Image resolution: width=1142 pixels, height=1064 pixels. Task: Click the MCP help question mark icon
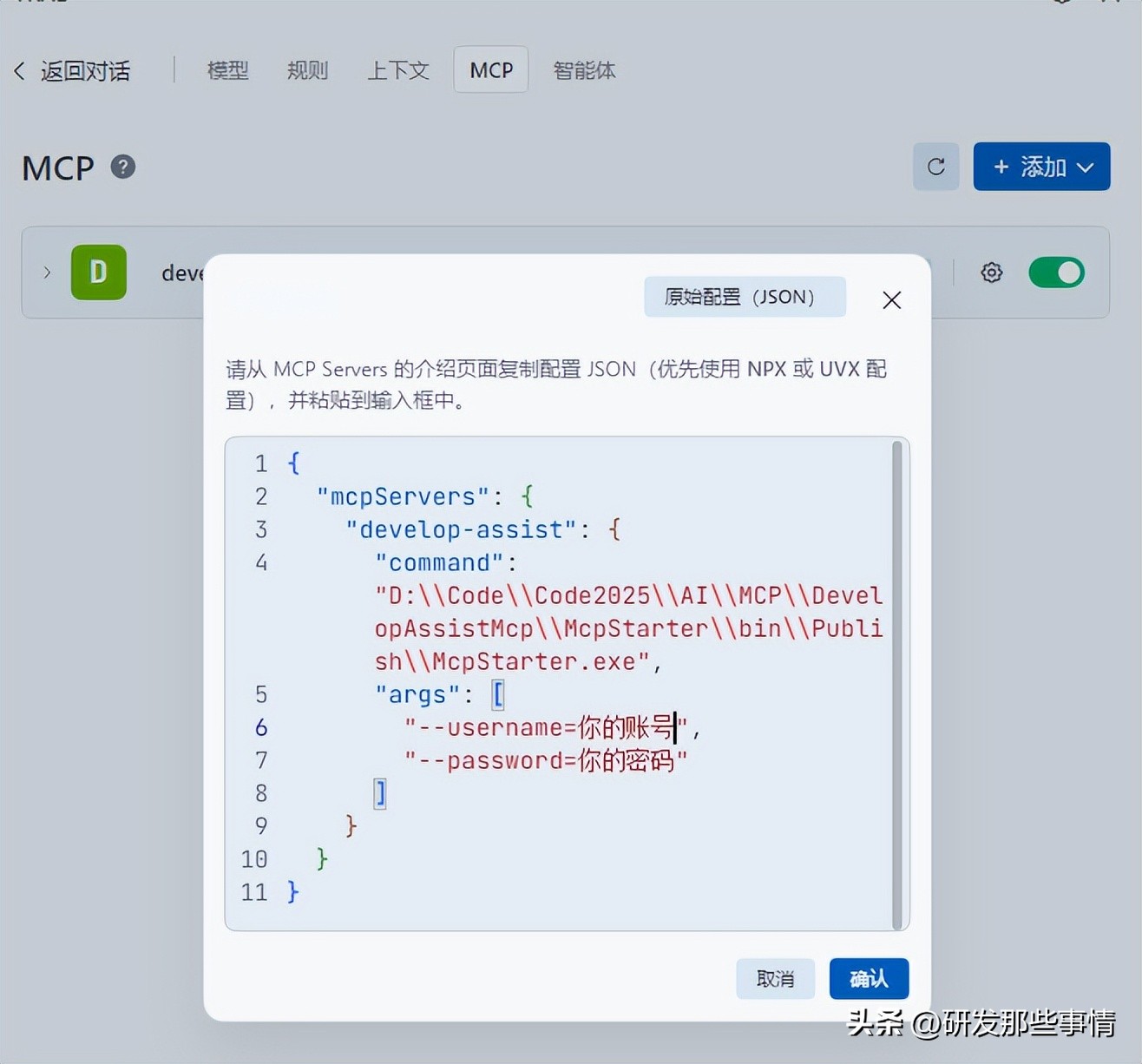click(123, 167)
